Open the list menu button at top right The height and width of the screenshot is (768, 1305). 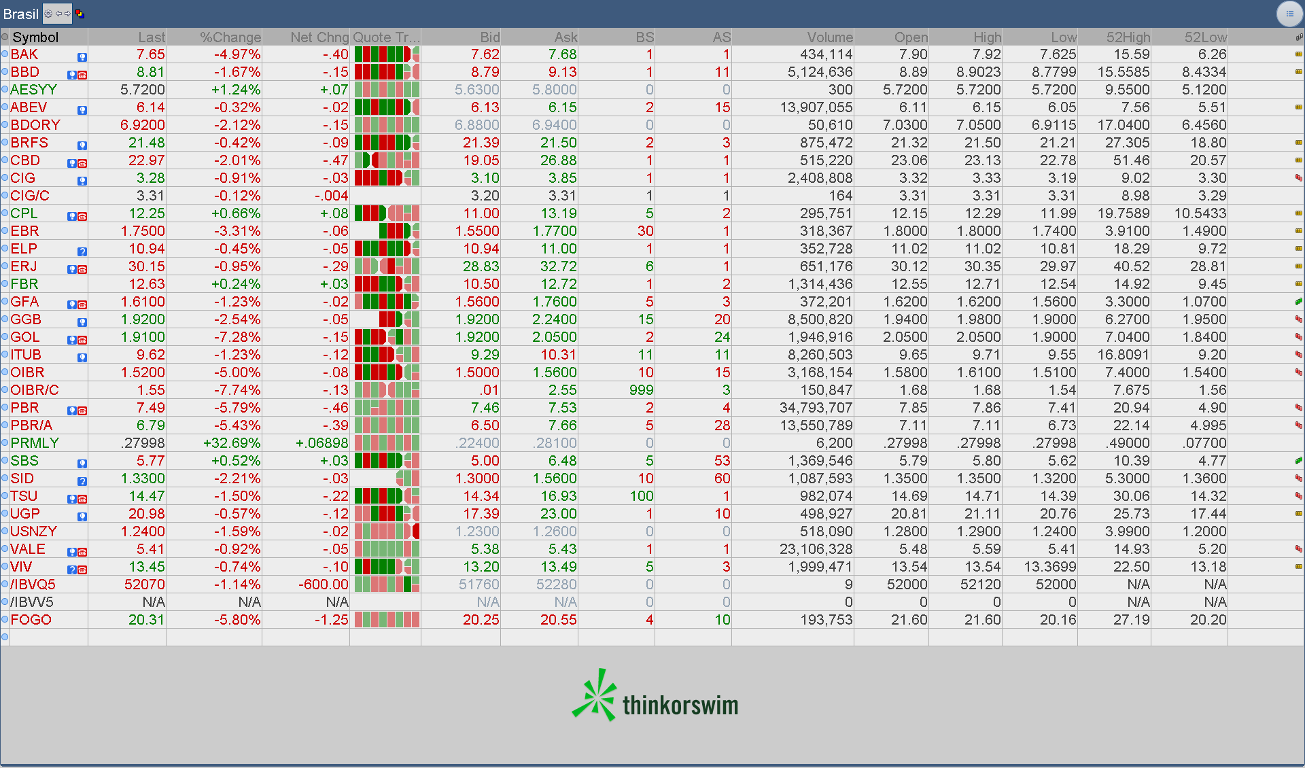click(1289, 14)
